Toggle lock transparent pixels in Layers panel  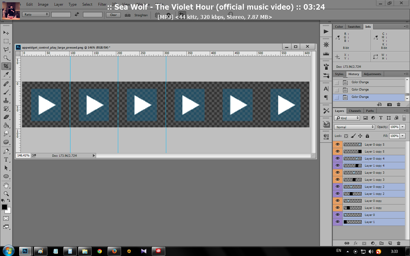click(346, 136)
